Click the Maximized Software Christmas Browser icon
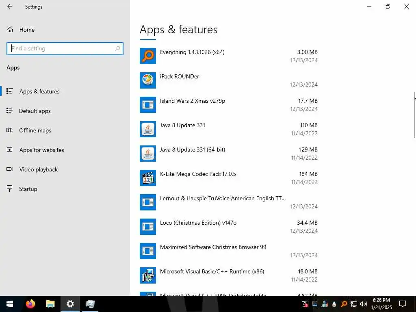The height and width of the screenshot is (312, 416). point(148,251)
